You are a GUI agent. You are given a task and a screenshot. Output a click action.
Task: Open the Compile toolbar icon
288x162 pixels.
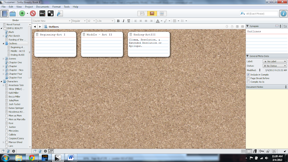(60, 13)
